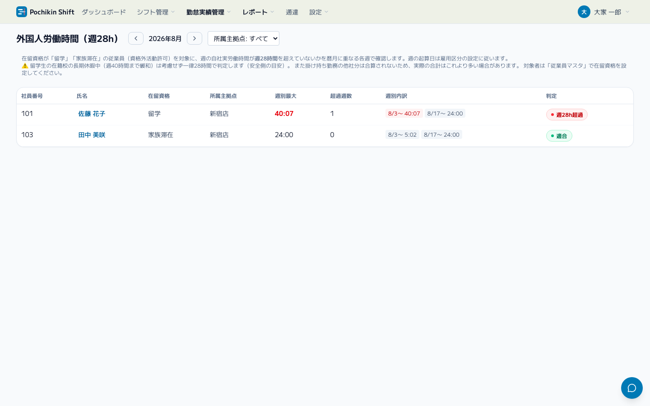The image size is (650, 406).
Task: Click the 週28h超過 status badge
Action: point(567,115)
